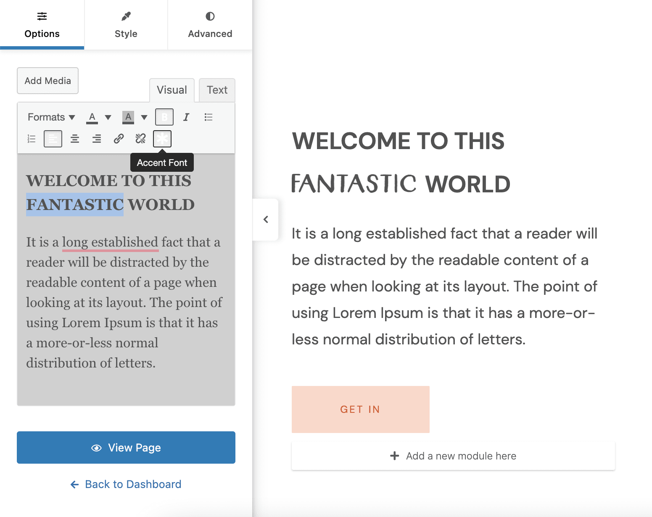
Task: Click the GET IN button in preview
Action: (361, 409)
